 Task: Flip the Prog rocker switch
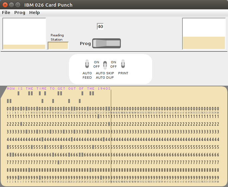click(x=107, y=43)
